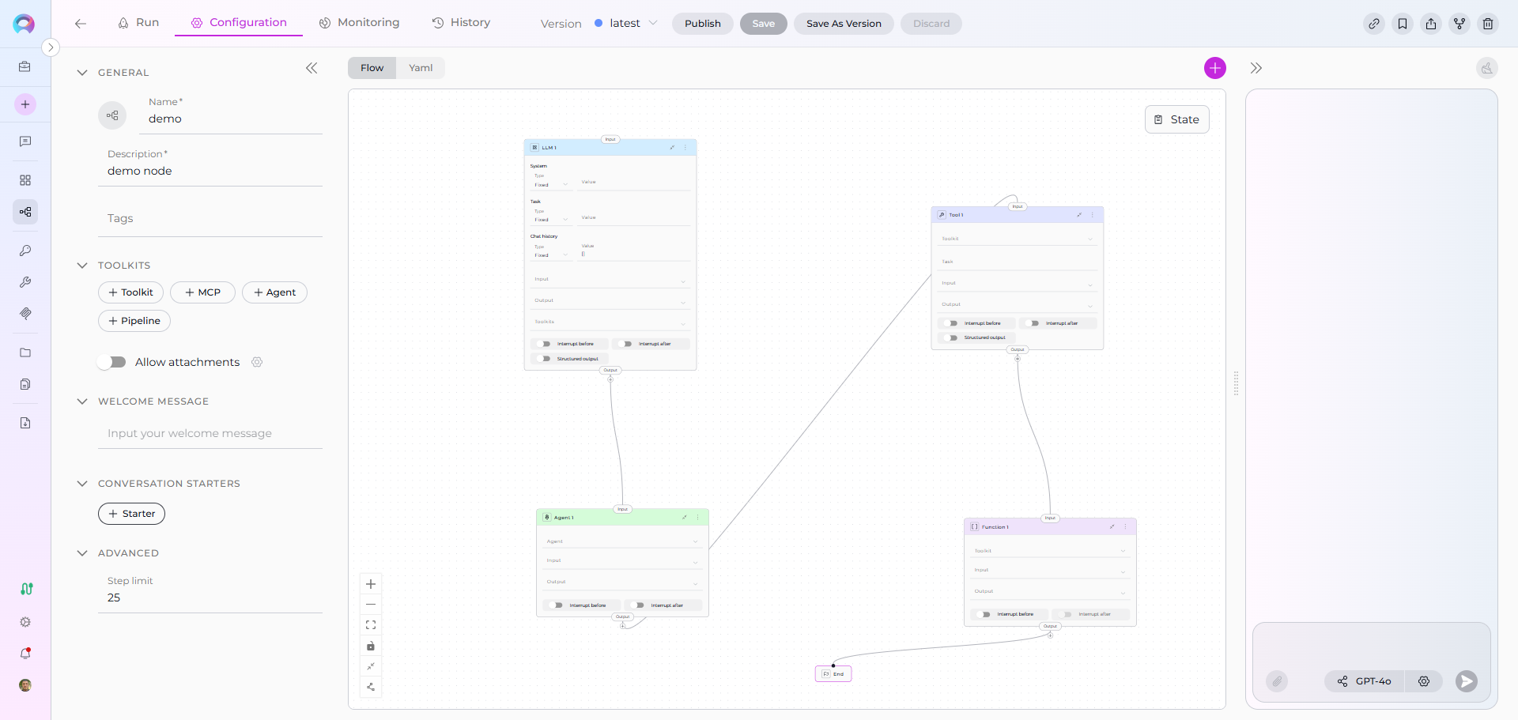Collapse the ADVANCED section
Image resolution: width=1518 pixels, height=720 pixels.
[x=82, y=553]
